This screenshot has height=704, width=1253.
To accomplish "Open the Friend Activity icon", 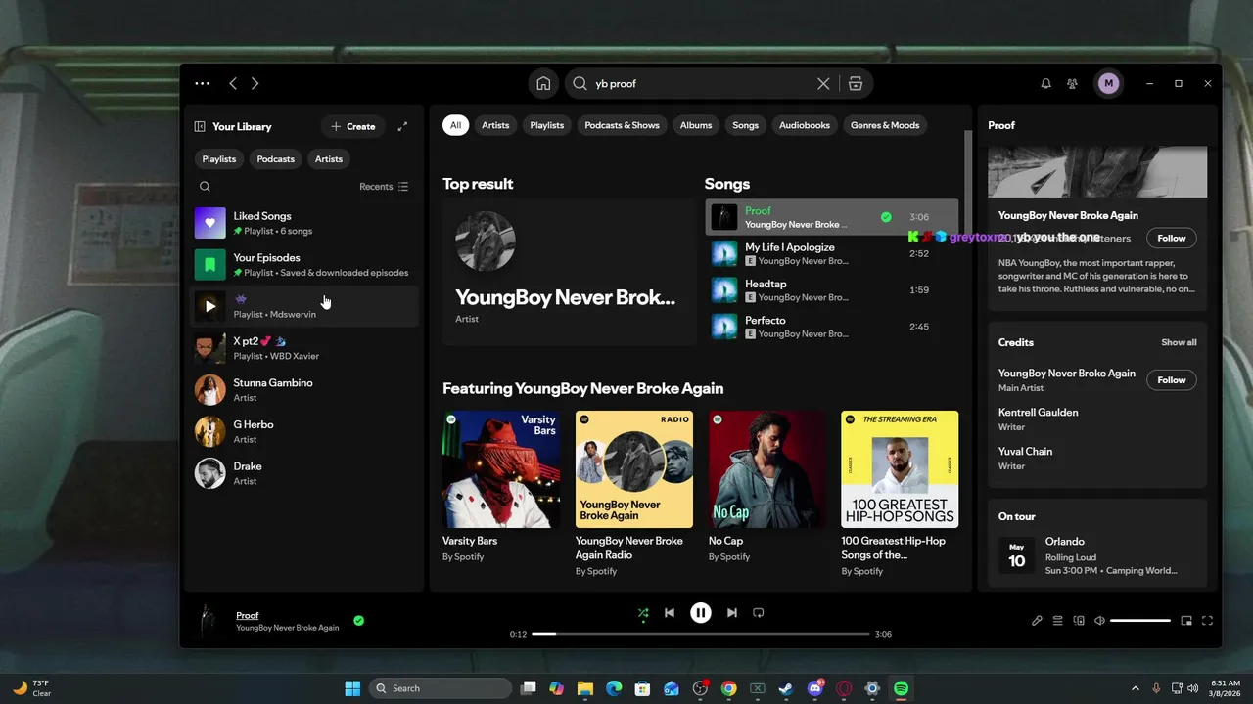I will tap(1073, 84).
